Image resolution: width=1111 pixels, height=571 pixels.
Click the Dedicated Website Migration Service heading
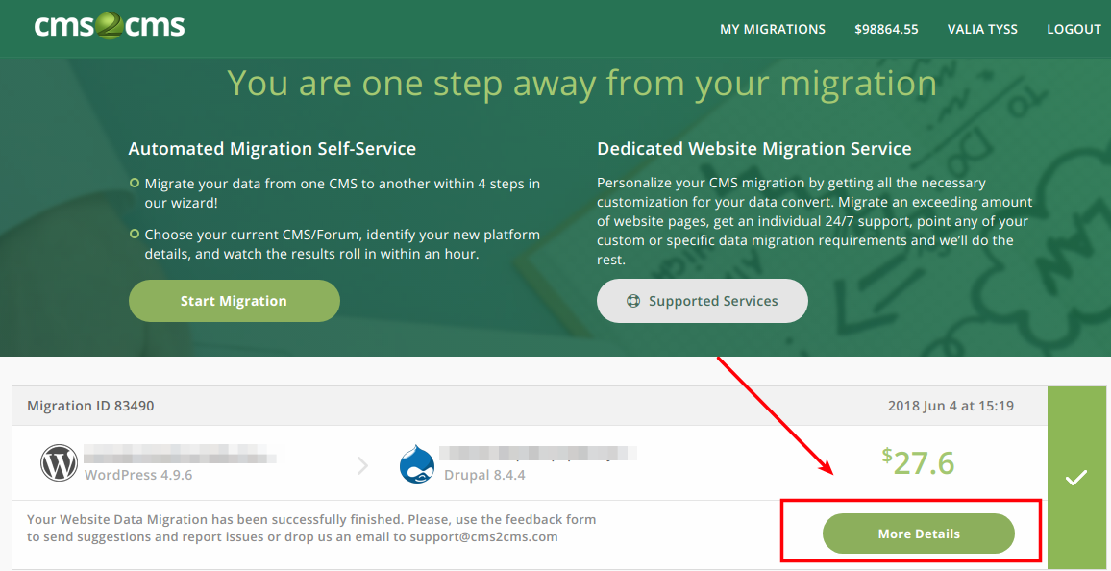click(x=753, y=149)
